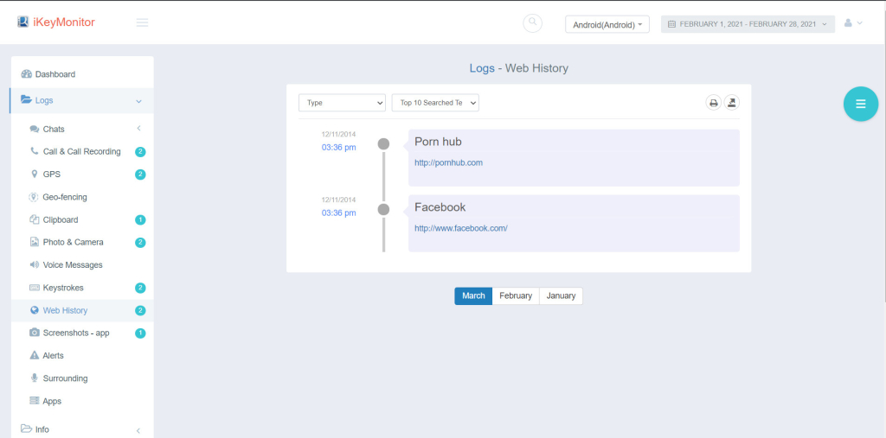Open Keystrokes logs

click(62, 288)
